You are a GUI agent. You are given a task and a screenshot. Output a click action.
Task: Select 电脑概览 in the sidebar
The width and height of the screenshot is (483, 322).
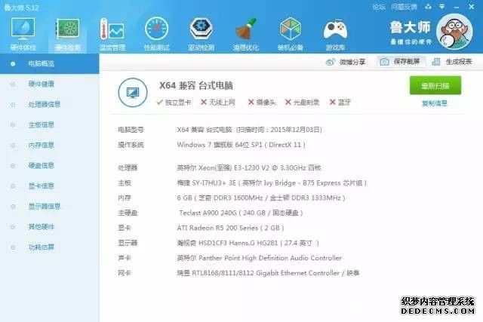click(50, 64)
